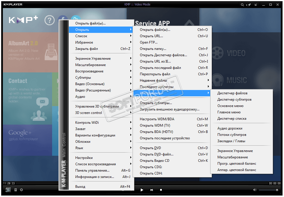
Task: Expand the Список submenu
Action: [101, 36]
